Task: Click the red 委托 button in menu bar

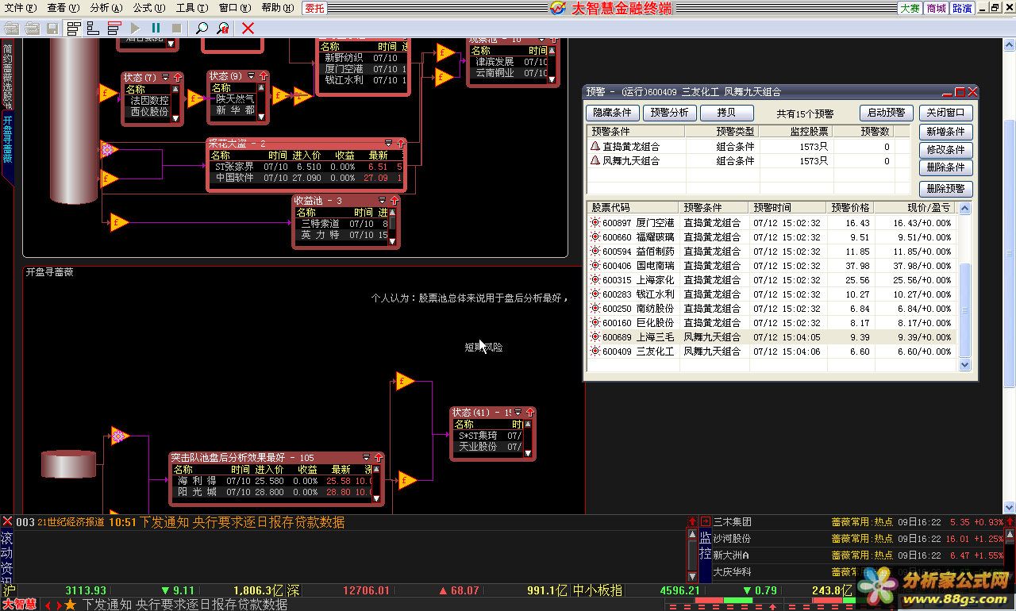Action: [x=314, y=8]
